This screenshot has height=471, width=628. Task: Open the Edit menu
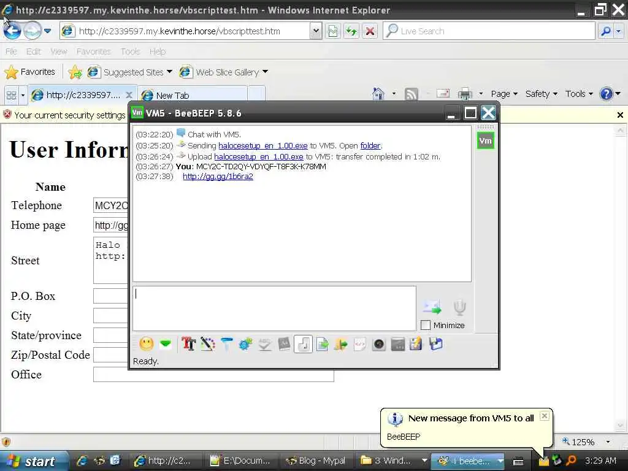pyautogui.click(x=33, y=52)
